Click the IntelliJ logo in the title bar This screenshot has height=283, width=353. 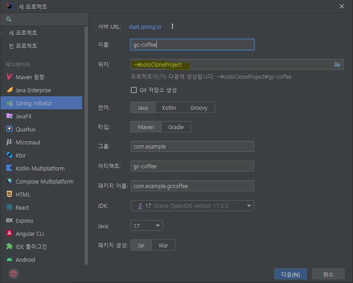[x=9, y=6]
